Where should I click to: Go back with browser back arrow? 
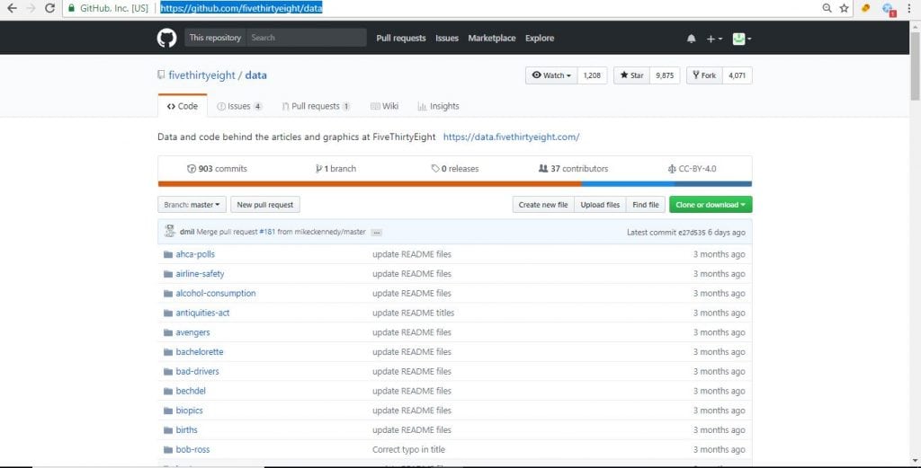12,8
